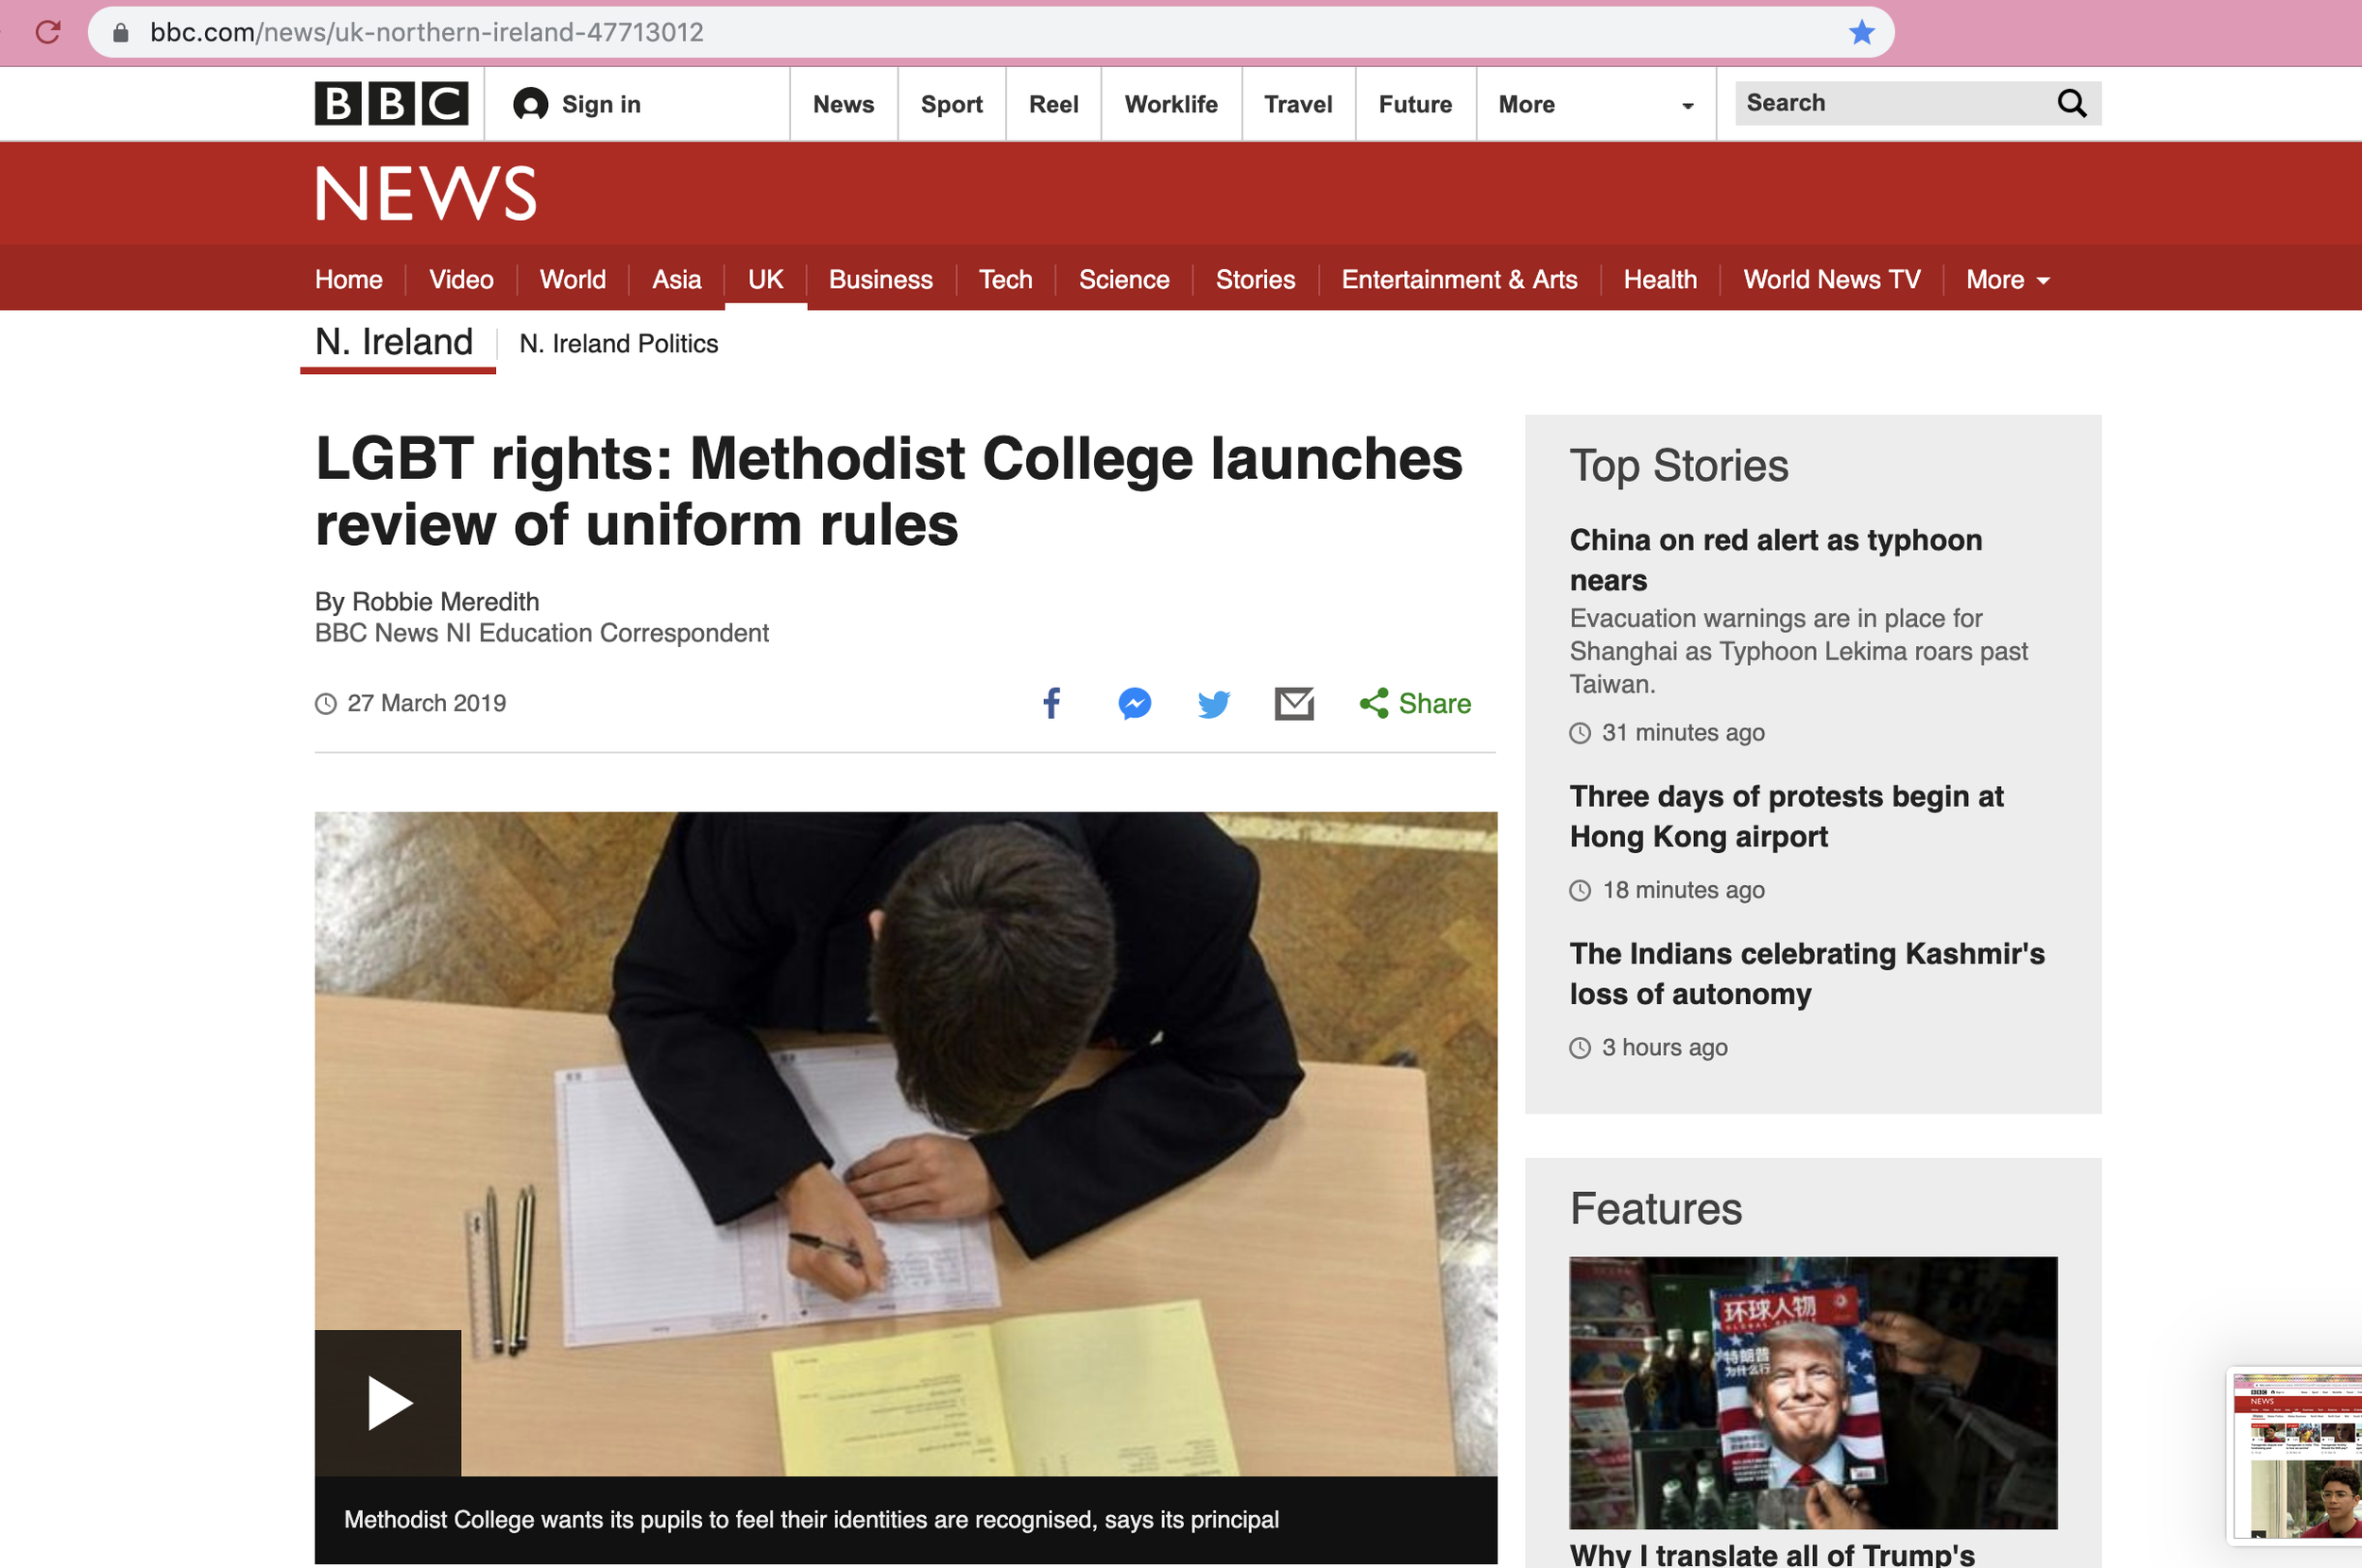Open the BBC logo homepage link
The width and height of the screenshot is (2362, 1568).
tap(391, 104)
